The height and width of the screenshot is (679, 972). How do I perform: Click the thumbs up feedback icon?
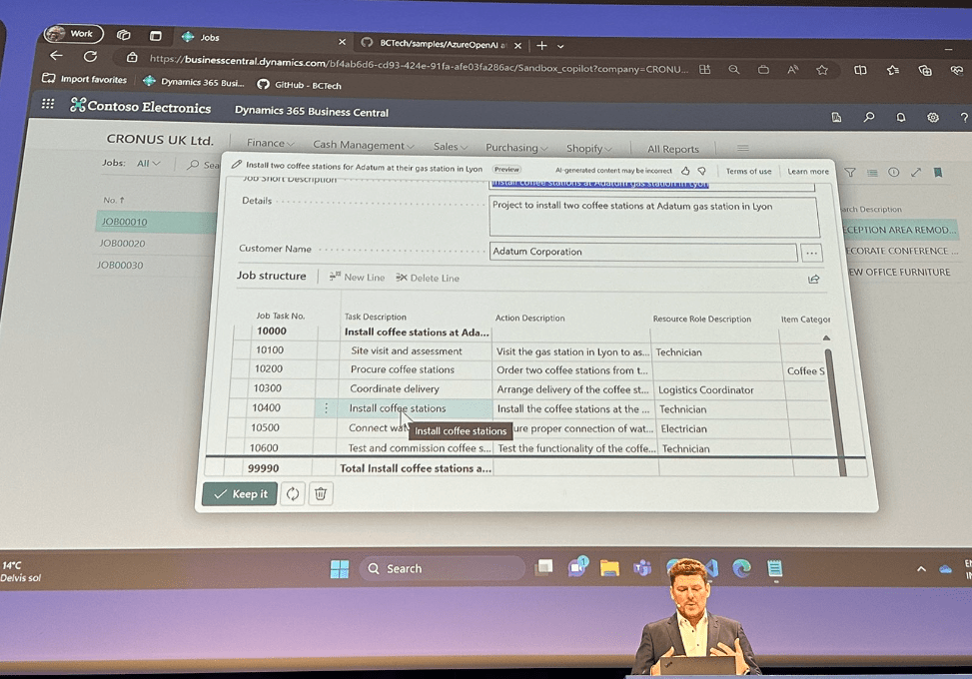click(685, 172)
